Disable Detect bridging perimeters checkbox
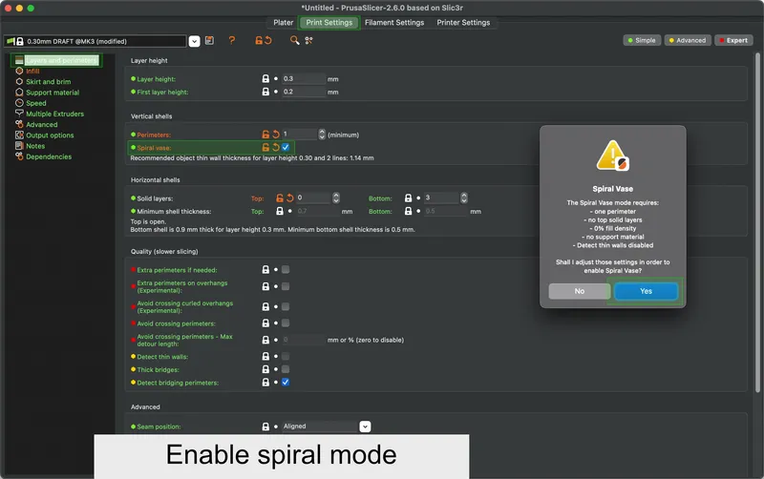This screenshot has width=764, height=479. click(286, 382)
